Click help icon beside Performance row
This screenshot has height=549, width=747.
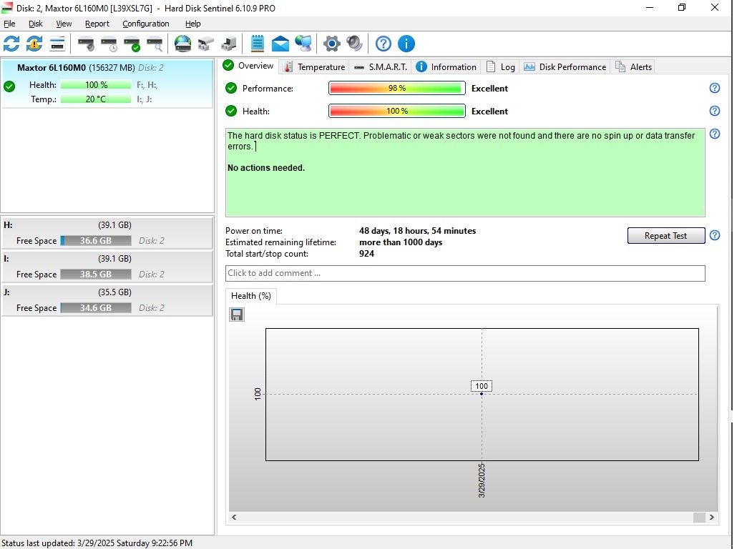click(x=715, y=88)
